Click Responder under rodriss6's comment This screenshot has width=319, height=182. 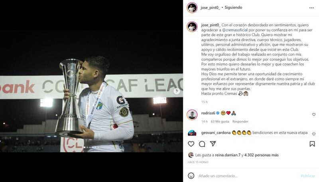coord(240,121)
